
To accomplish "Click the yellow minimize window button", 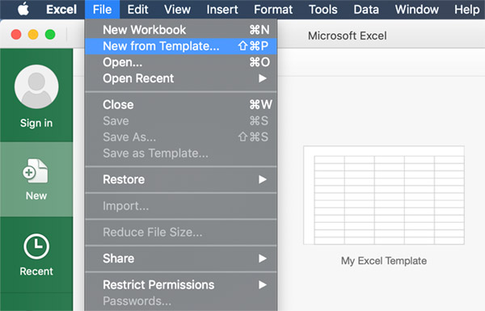I will [x=33, y=34].
